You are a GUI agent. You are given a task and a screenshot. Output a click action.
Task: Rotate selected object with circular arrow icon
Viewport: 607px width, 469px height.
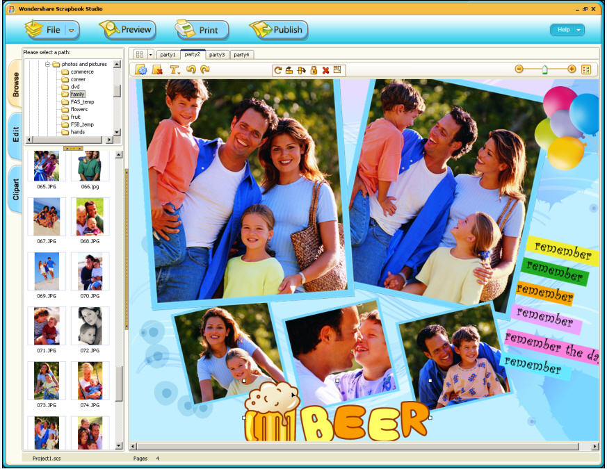(x=277, y=70)
